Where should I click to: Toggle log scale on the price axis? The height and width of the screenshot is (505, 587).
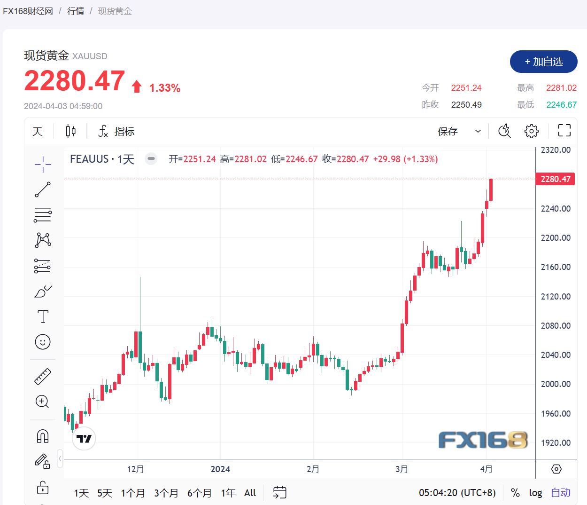535,493
